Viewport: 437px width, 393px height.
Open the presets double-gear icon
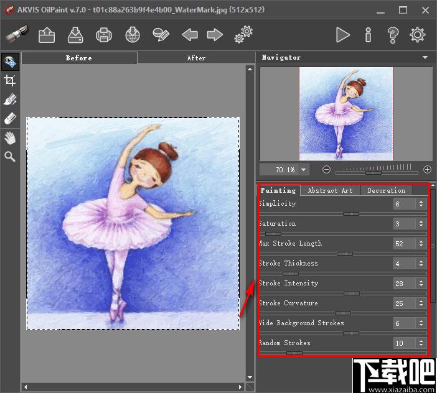tap(243, 35)
